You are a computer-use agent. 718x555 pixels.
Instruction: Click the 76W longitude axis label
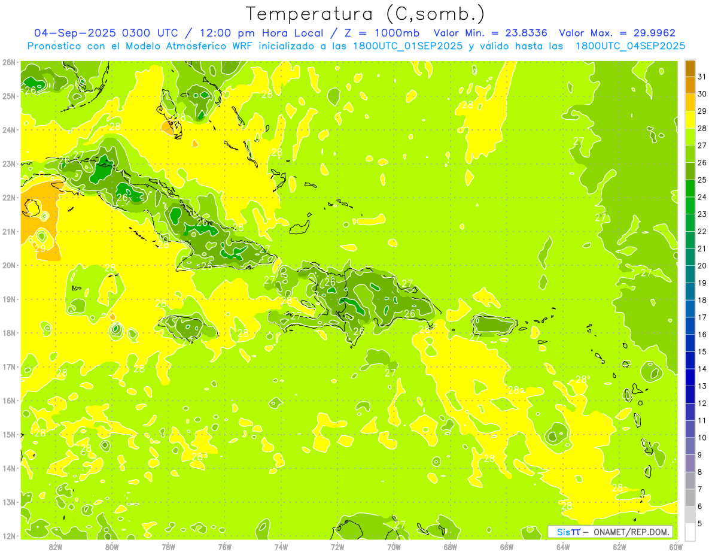[x=225, y=547]
